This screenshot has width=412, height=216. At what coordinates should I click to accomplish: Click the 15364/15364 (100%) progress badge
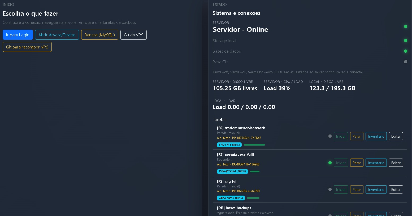click(232, 172)
